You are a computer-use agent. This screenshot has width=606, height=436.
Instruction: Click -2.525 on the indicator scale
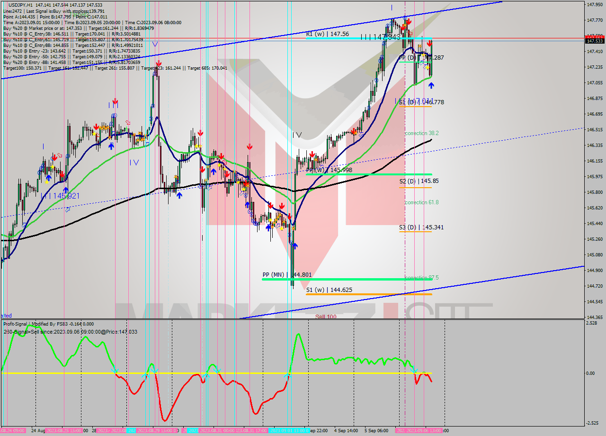(x=592, y=423)
